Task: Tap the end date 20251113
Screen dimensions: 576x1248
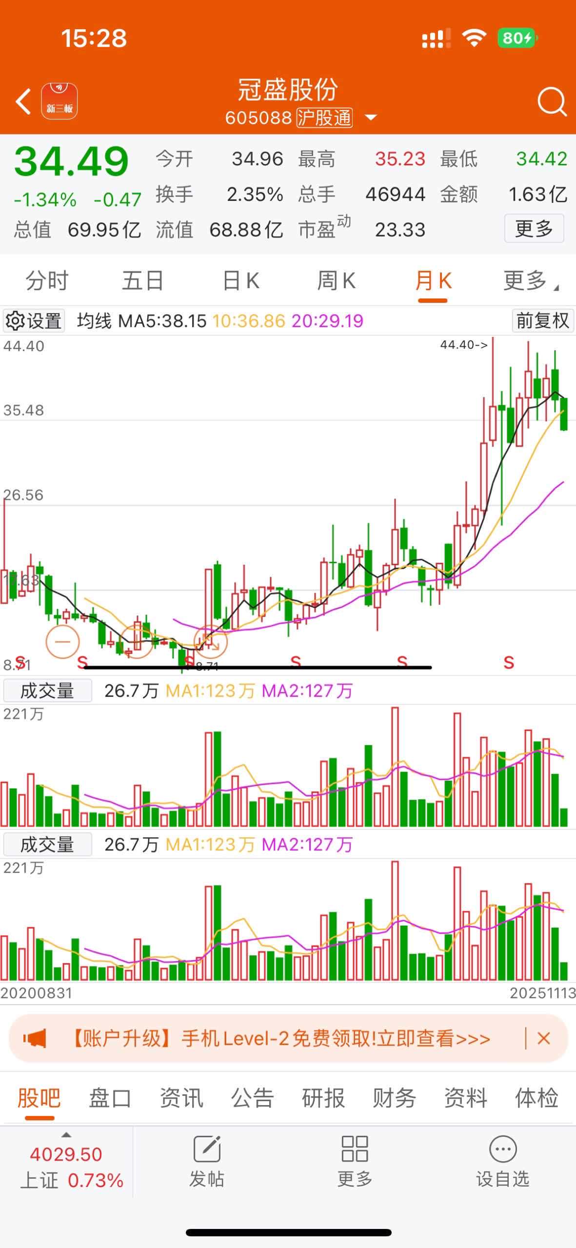Action: [543, 993]
